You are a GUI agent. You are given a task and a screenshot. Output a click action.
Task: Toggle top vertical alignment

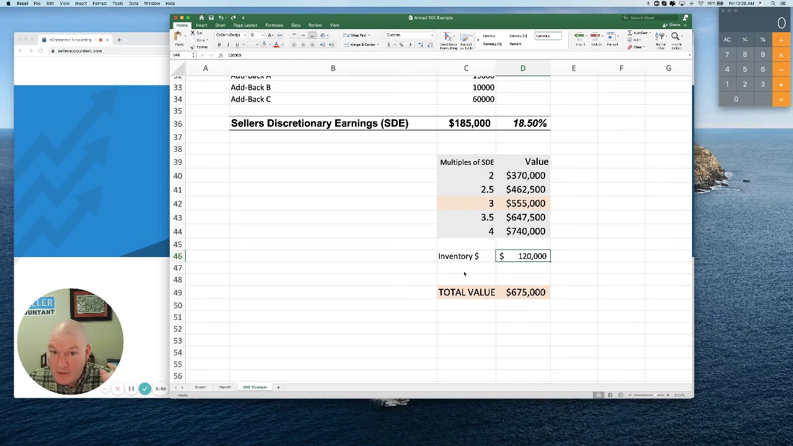point(294,35)
